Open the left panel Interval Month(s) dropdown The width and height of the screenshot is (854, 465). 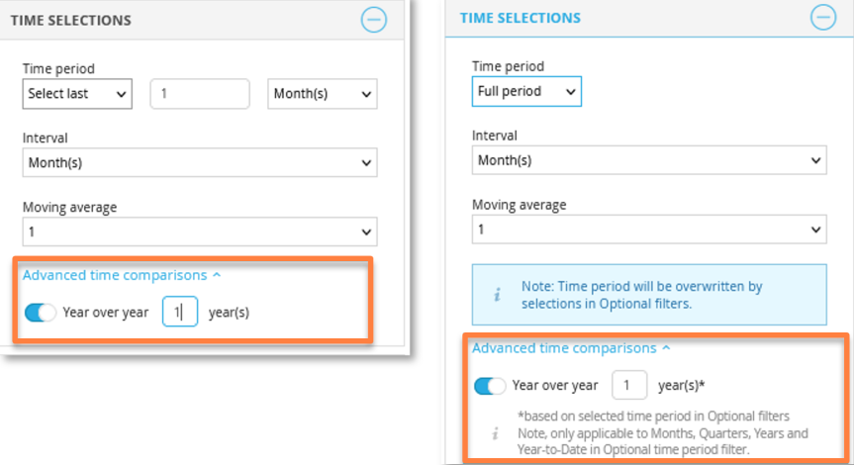coord(200,163)
